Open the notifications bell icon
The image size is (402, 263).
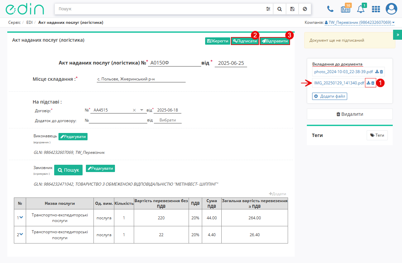click(361, 9)
